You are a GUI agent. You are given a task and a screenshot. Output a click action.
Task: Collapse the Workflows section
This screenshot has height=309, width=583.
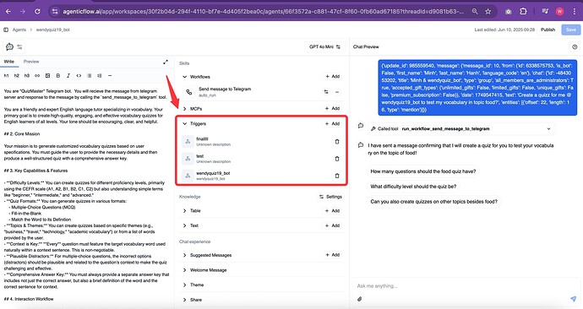click(184, 77)
